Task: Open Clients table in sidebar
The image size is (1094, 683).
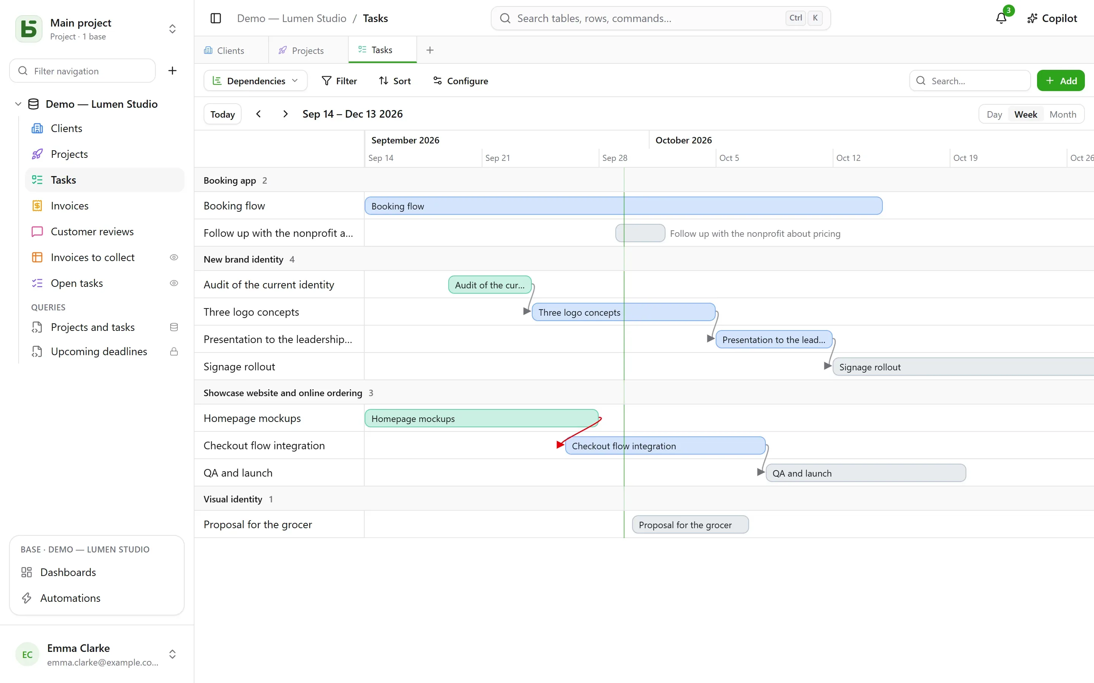Action: tap(105, 128)
